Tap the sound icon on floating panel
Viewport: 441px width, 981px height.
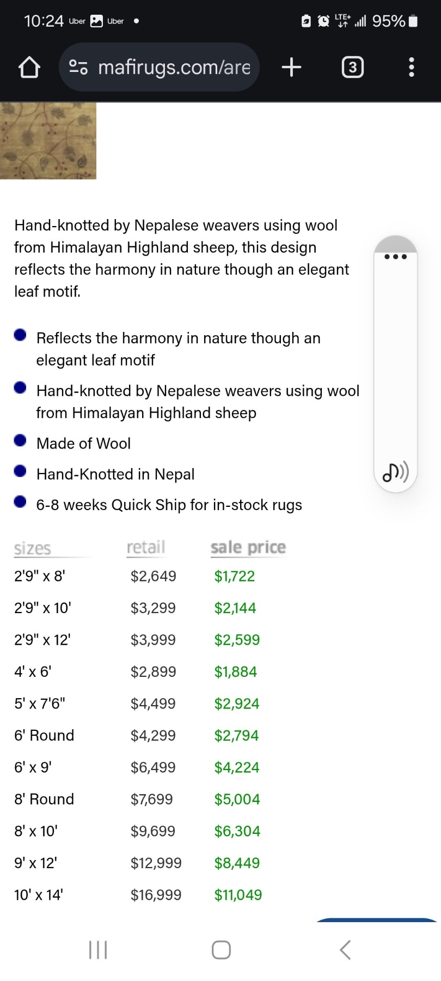[395, 472]
